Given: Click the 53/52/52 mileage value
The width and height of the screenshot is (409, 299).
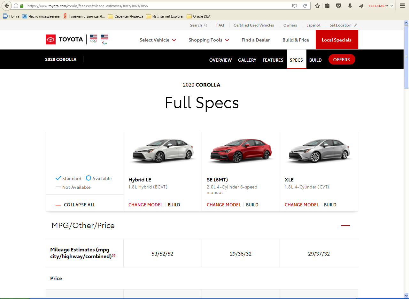Looking at the screenshot, I should 162,254.
